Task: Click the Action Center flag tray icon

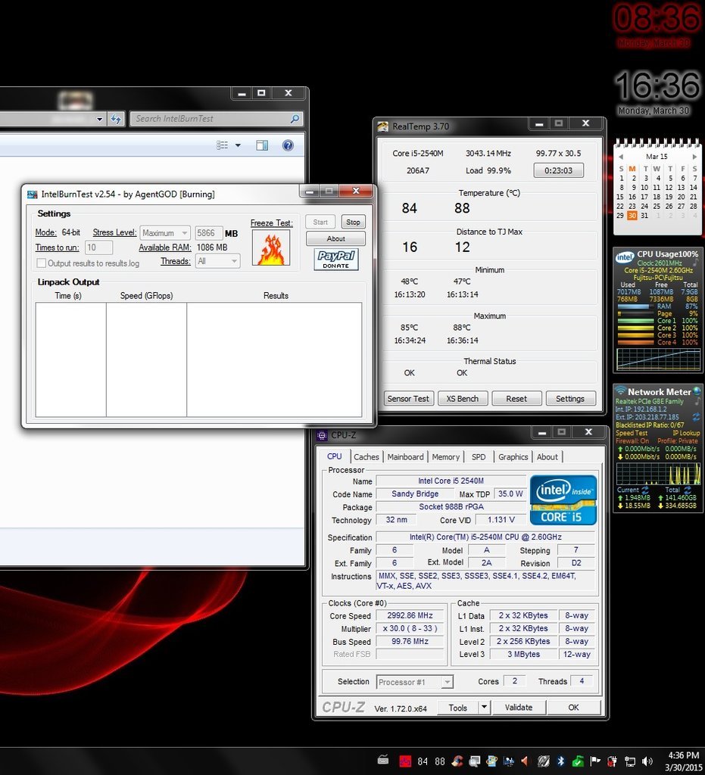Action: (595, 761)
